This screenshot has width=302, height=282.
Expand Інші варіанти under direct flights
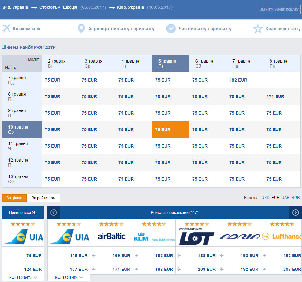23,277
